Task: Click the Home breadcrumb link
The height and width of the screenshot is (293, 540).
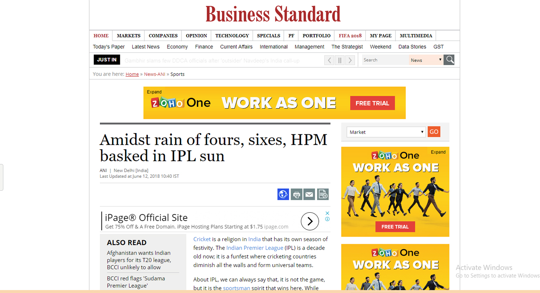Action: click(x=132, y=74)
